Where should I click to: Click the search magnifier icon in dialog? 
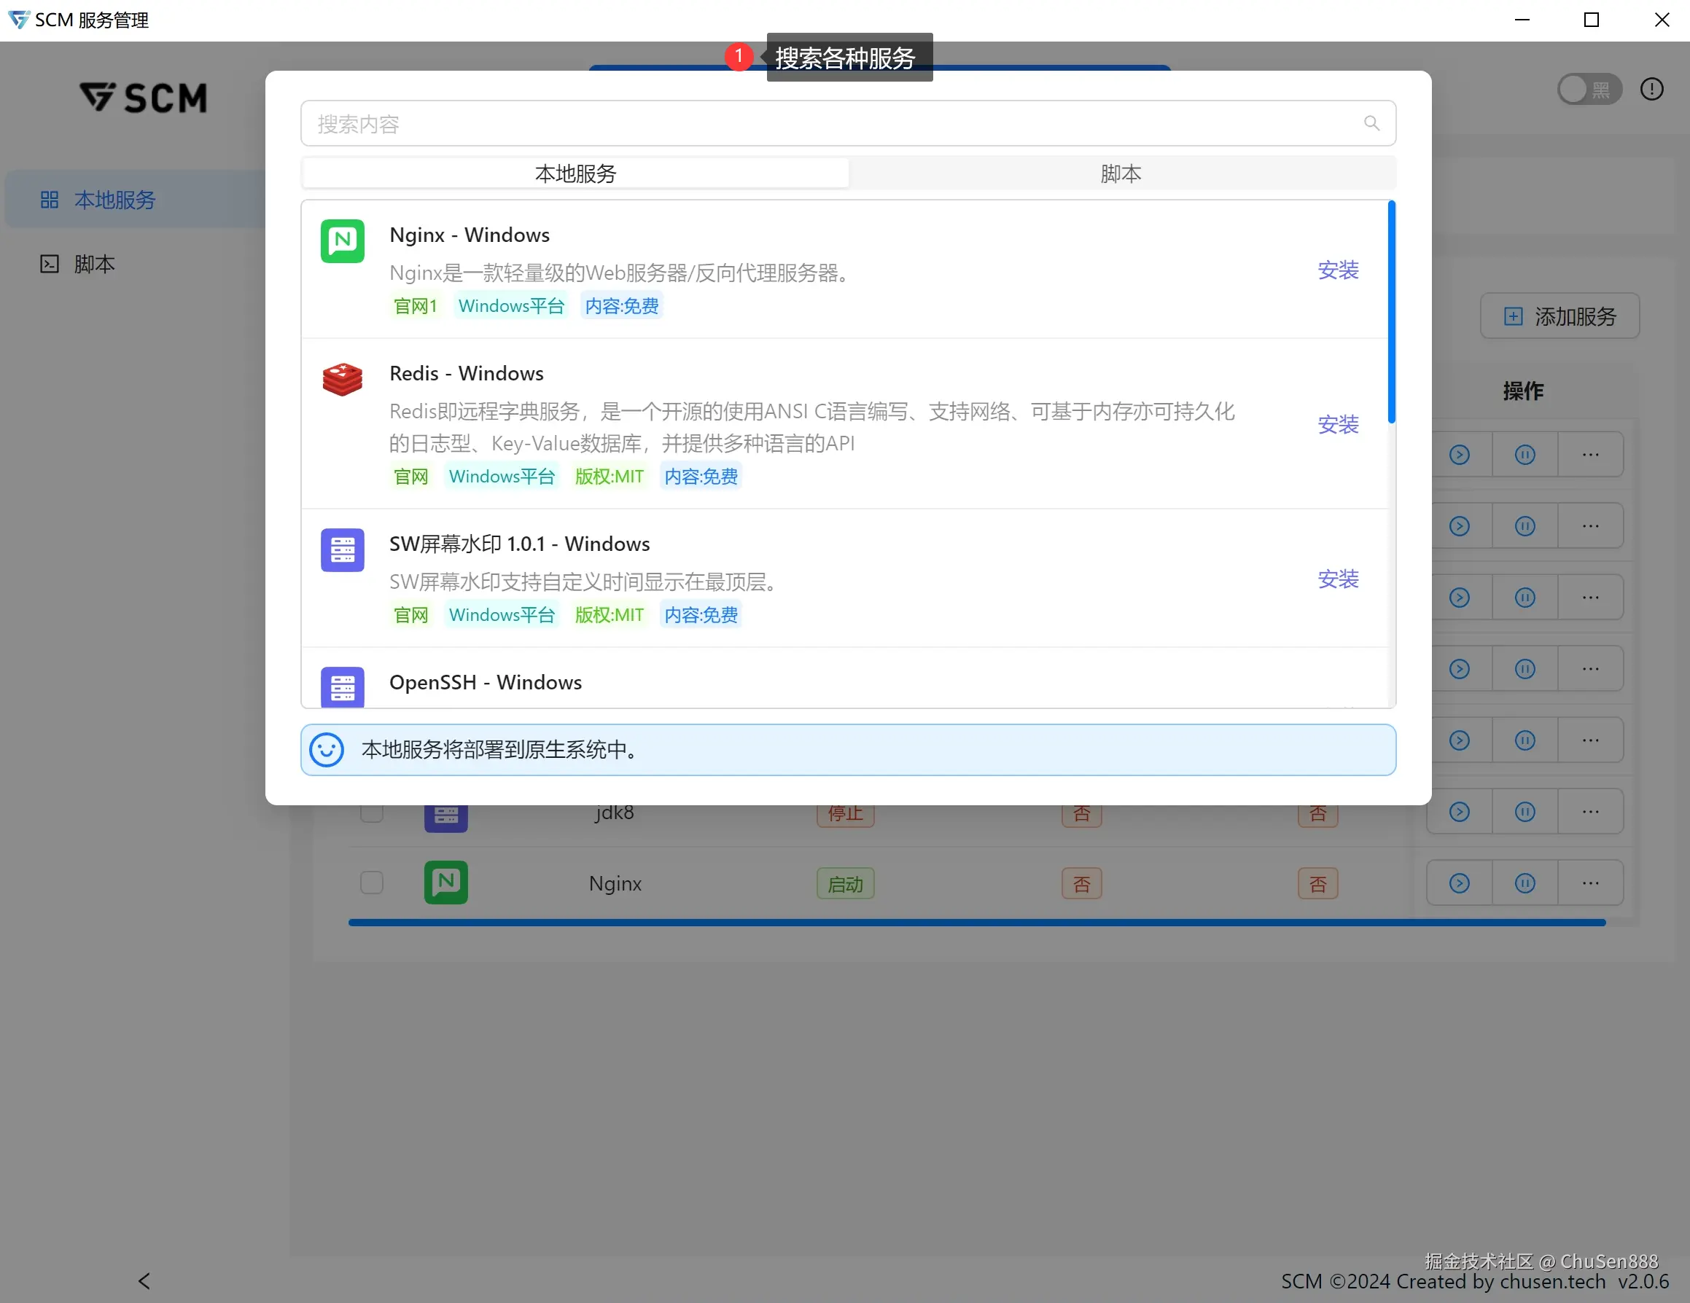coord(1371,123)
